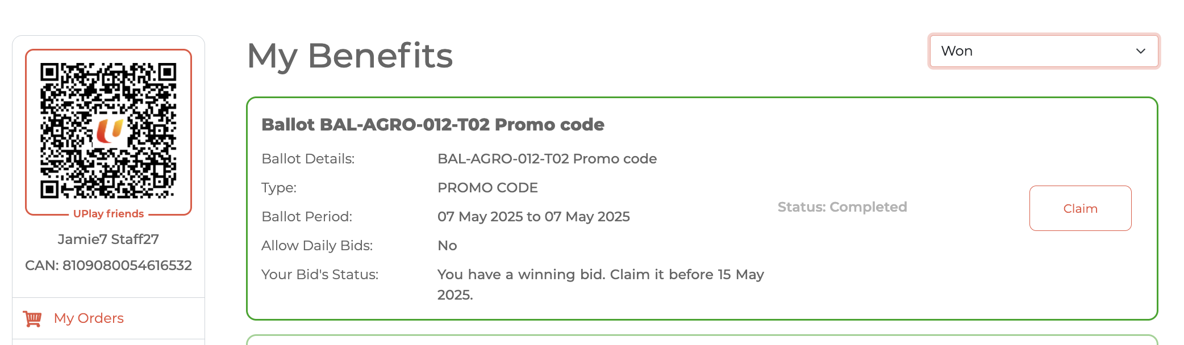Click the Ballot BAL-AGRO-012-T02 Promo code card title
Viewport: 1184px width, 345px height.
coord(432,125)
